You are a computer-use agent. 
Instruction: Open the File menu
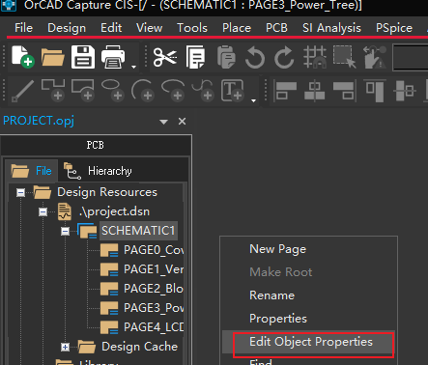(x=23, y=28)
